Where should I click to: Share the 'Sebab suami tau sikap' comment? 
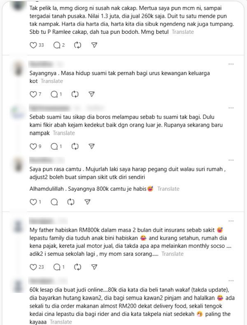pyautogui.click(x=91, y=146)
